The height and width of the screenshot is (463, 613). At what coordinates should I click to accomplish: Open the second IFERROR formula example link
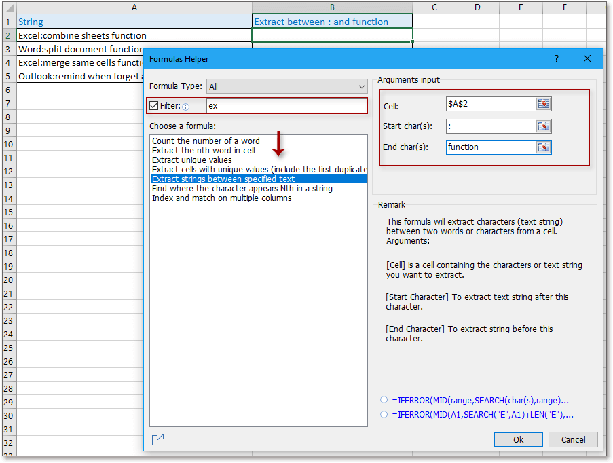(x=479, y=414)
